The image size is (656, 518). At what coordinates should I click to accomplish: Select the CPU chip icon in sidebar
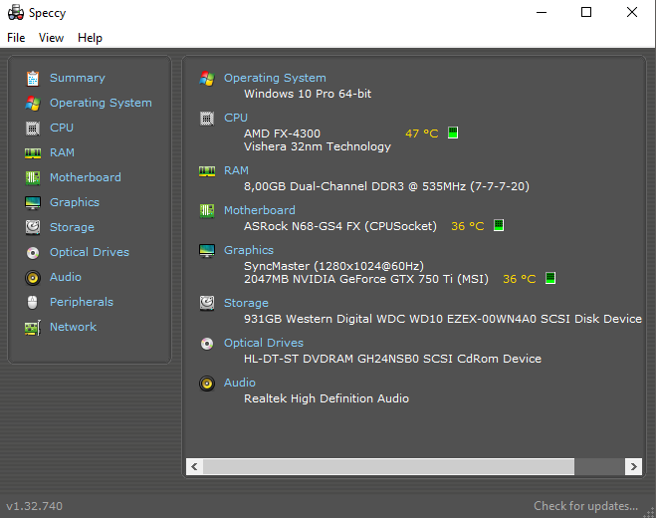click(33, 129)
